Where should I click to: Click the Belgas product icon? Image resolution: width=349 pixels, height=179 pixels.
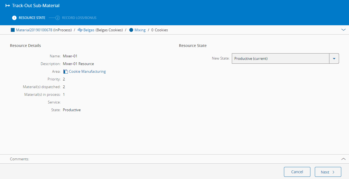coord(80,30)
